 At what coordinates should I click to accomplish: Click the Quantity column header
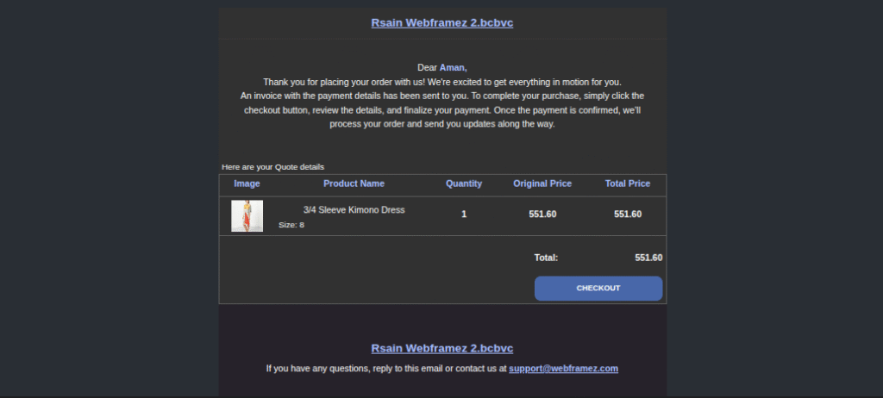pyautogui.click(x=463, y=183)
